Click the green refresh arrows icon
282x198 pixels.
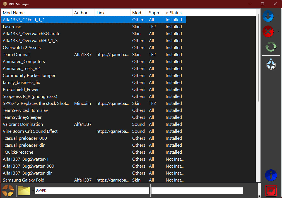pyautogui.click(x=271, y=46)
